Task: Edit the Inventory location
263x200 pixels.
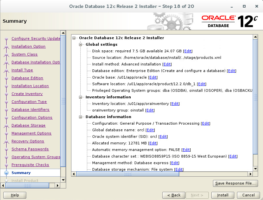Action: coord(175,104)
